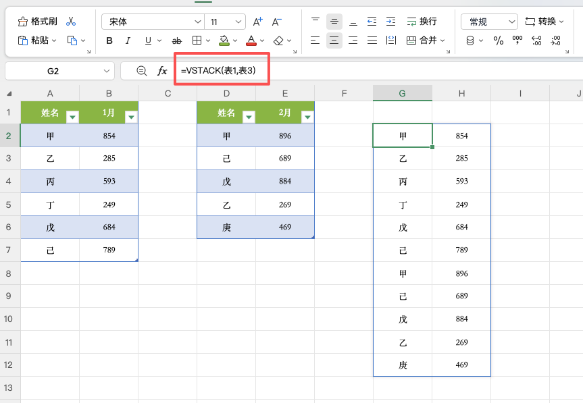Align text to bottom of cell

pyautogui.click(x=353, y=22)
